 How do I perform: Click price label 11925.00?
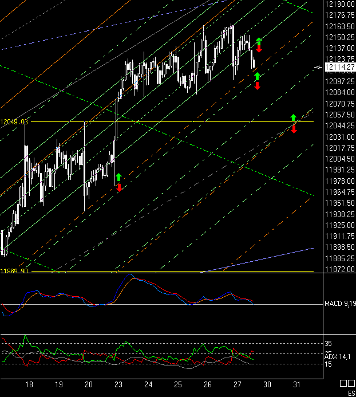tap(340, 225)
